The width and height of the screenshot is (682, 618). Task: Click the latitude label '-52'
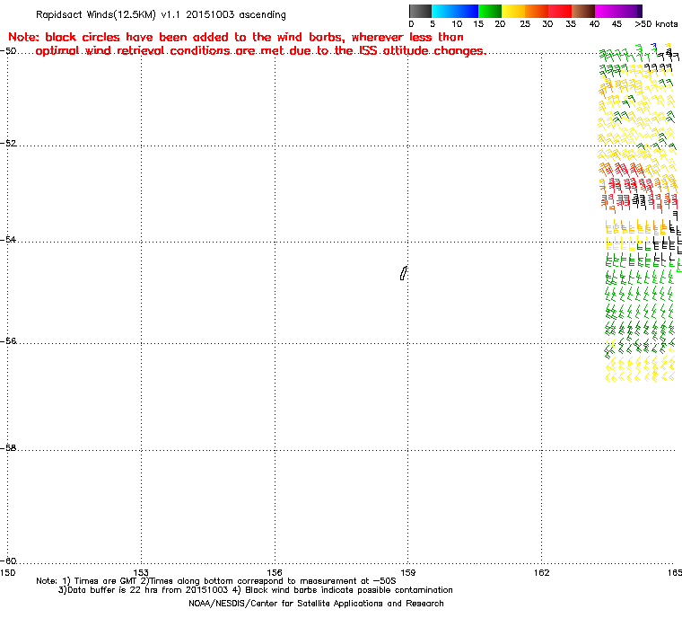tap(8, 144)
